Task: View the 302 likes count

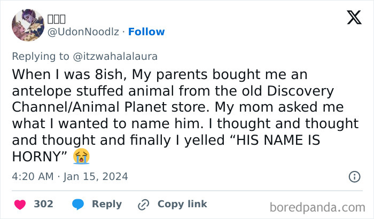Action: point(43,204)
